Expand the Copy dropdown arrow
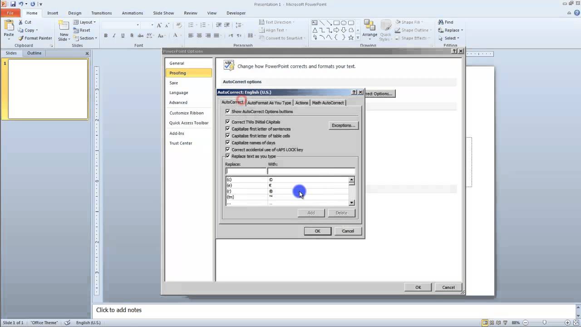 37,30
